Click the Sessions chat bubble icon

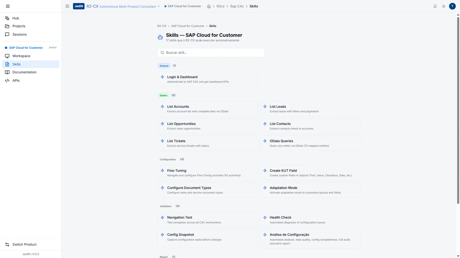[x=7, y=34]
